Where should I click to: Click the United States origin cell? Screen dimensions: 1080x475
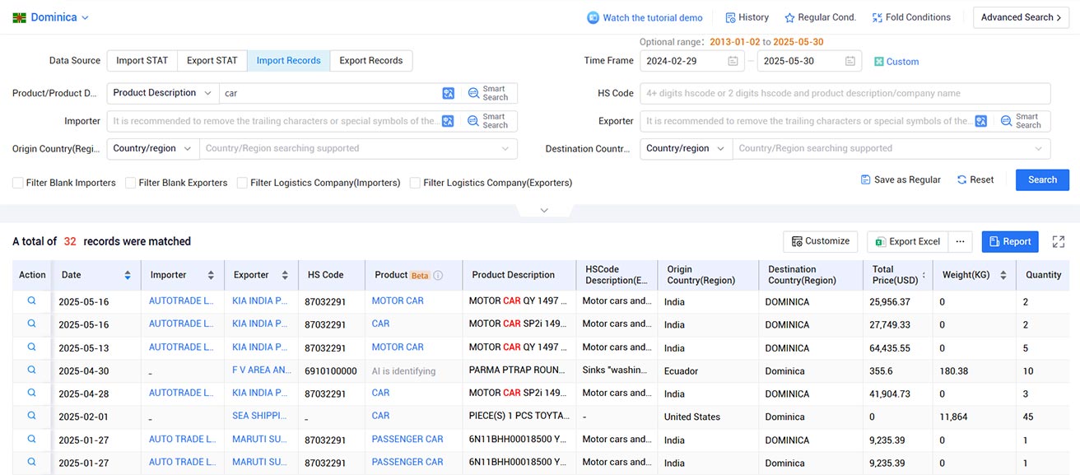pyautogui.click(x=692, y=417)
